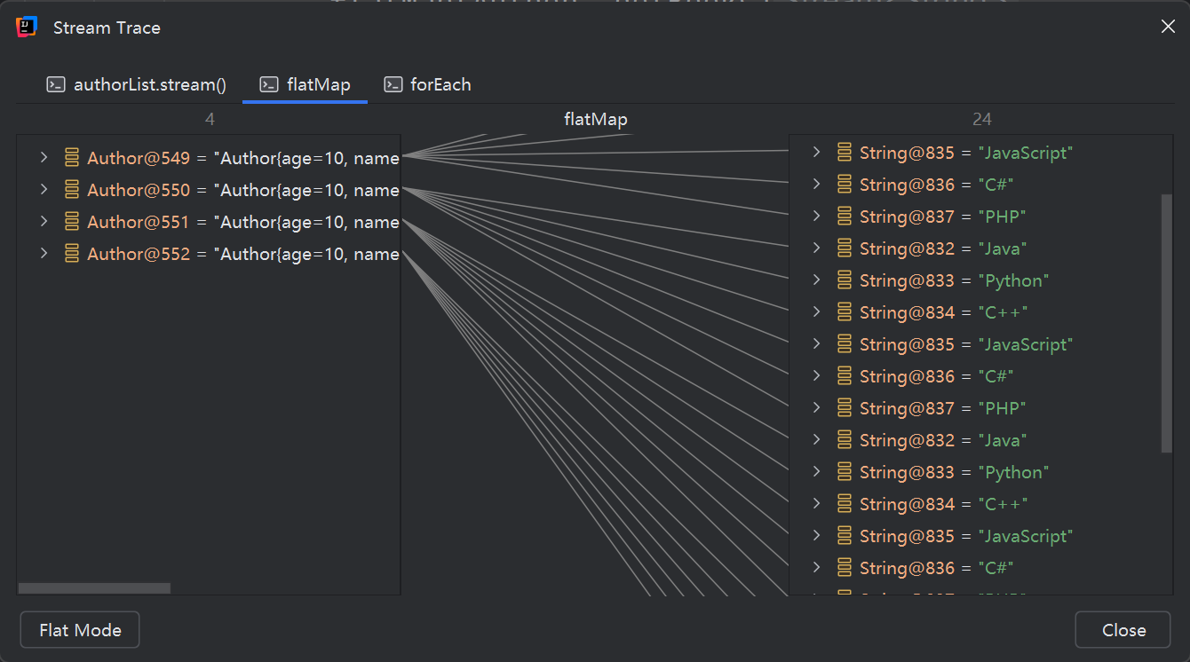Viewport: 1190px width, 662px height.
Task: Expand the topmost String@833 "Python" row
Action: click(x=817, y=280)
